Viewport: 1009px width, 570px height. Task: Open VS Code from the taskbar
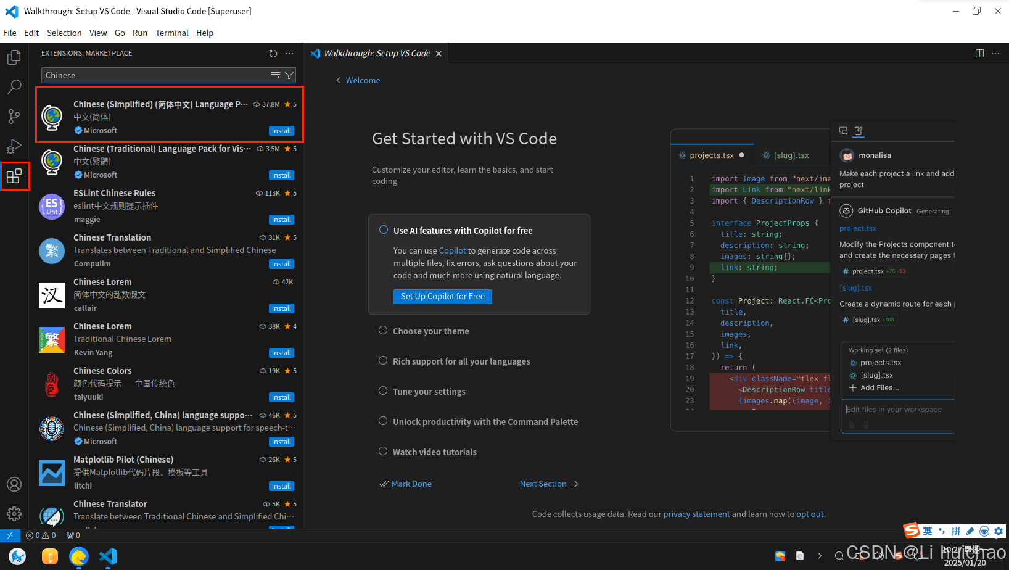(x=108, y=556)
